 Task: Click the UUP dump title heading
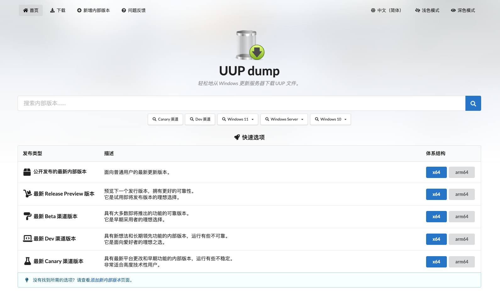pyautogui.click(x=249, y=71)
